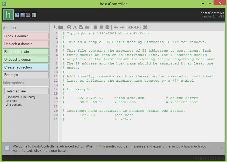This screenshot has height=162, width=227.
Task: Click the 'sample HOSTS file' line 3
Action: click(134, 42)
